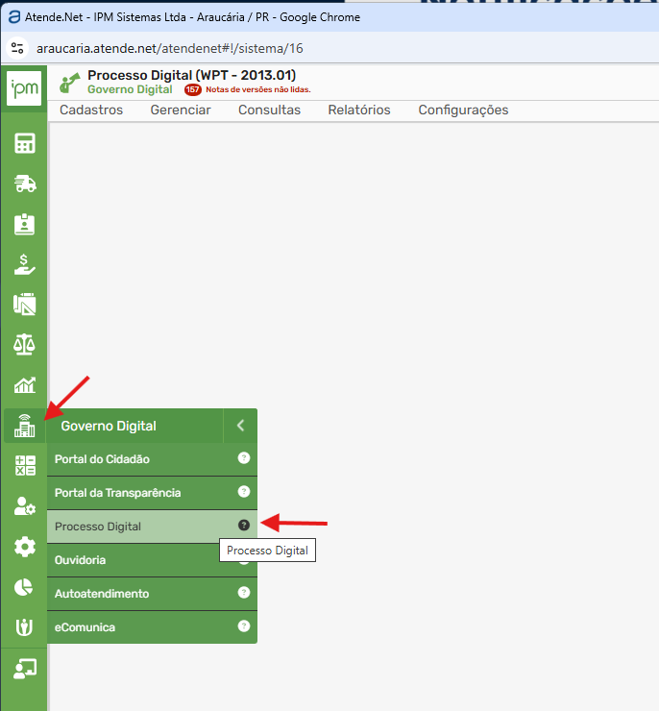Open the settings gear icon in the sidebar

pos(24,547)
